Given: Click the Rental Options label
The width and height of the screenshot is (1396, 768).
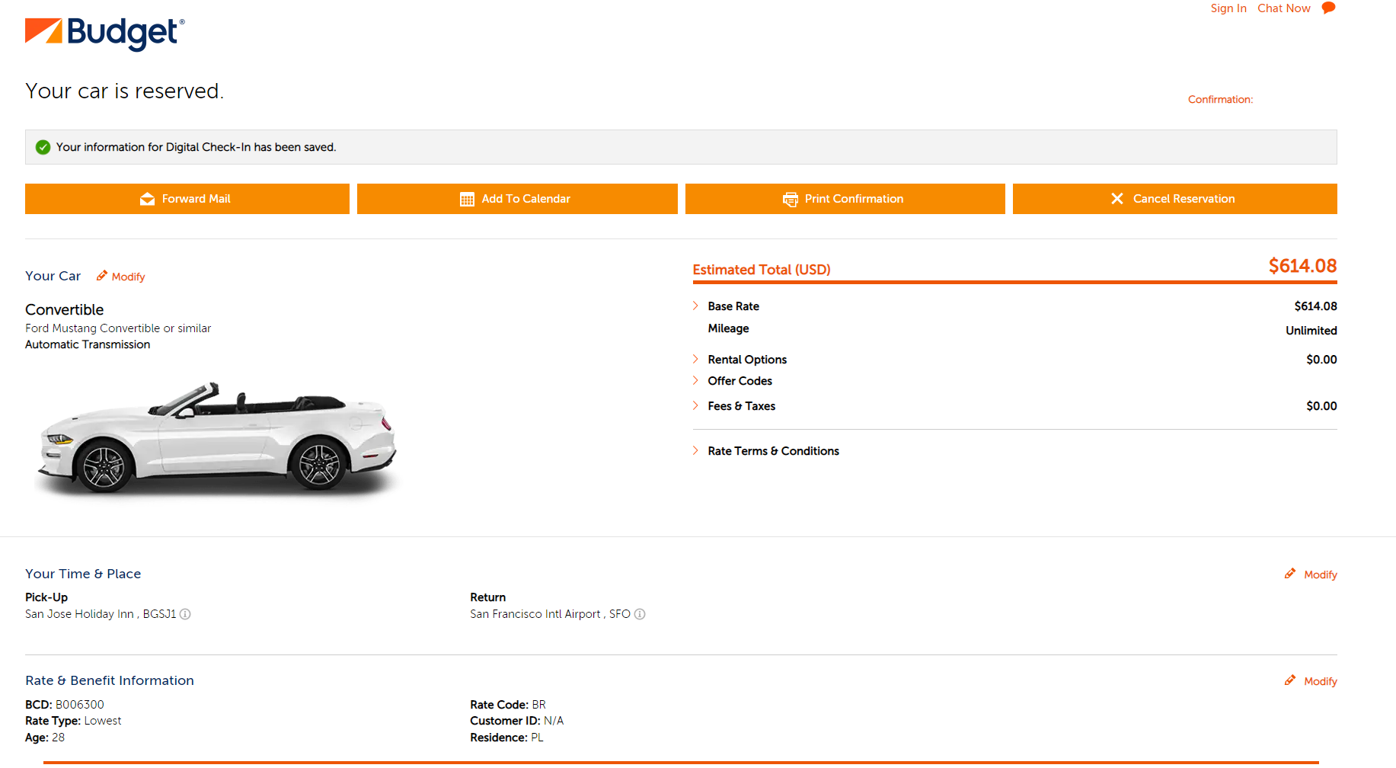Looking at the screenshot, I should tap(747, 360).
